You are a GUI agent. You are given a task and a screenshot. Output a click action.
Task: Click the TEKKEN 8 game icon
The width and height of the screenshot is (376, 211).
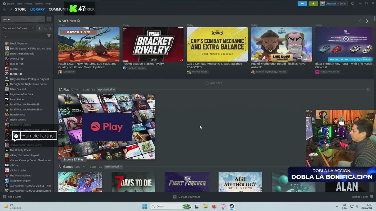point(7,74)
